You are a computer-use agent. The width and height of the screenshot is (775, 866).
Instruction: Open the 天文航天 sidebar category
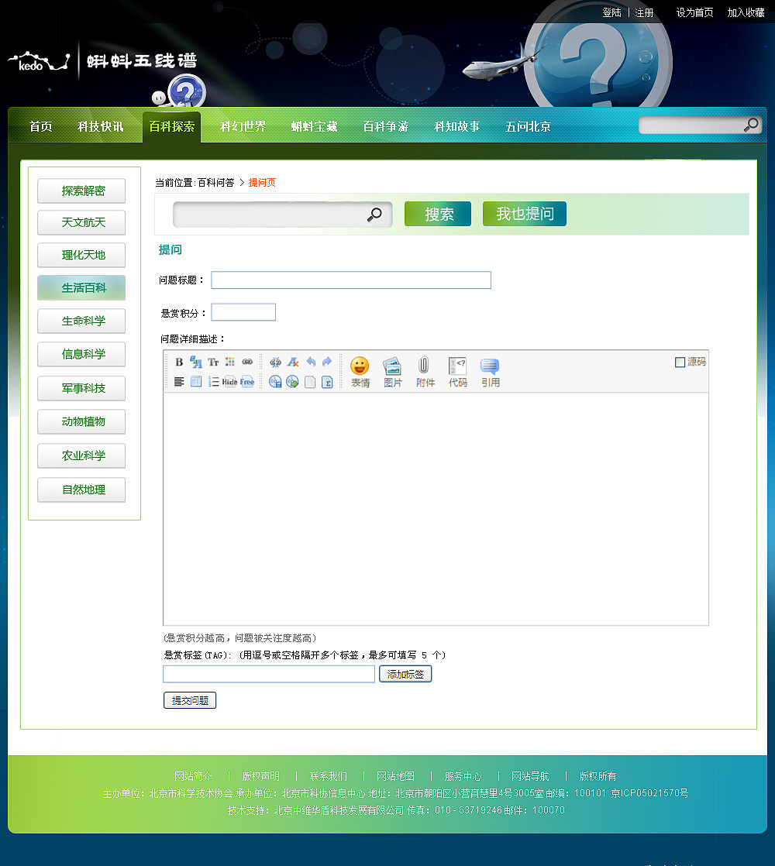tap(81, 222)
